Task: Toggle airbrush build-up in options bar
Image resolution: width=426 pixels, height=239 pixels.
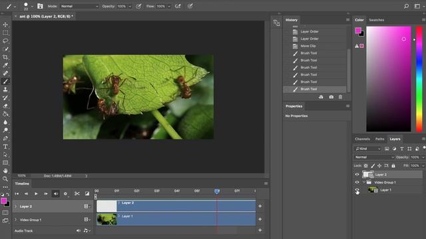Action: [x=178, y=6]
